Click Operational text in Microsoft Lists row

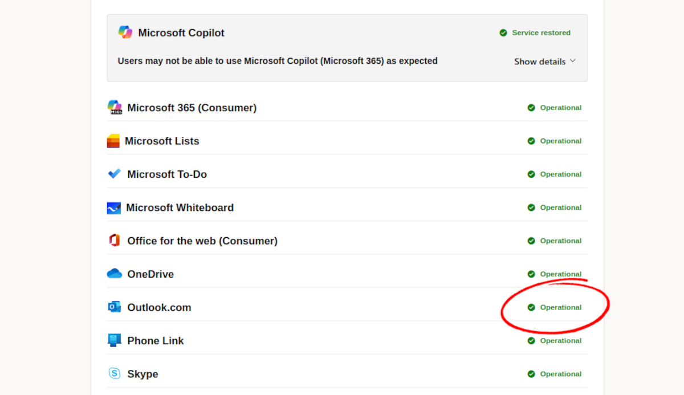pos(561,141)
